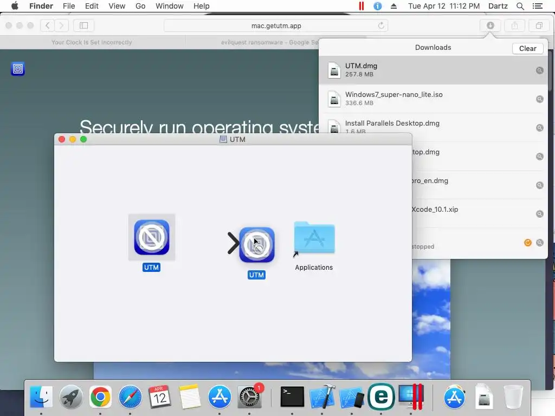The width and height of the screenshot is (555, 416).
Task: Click Safari back button
Action: point(48,25)
